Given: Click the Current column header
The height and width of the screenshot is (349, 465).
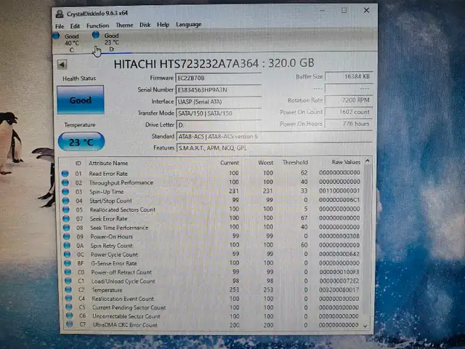Looking at the screenshot, I should (x=230, y=163).
